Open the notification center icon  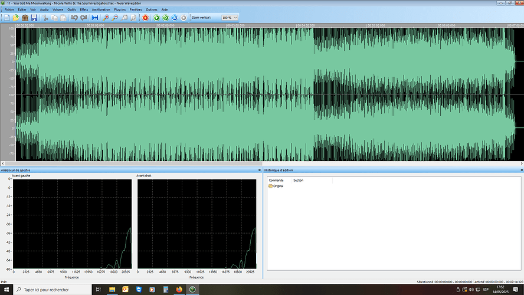click(x=516, y=290)
